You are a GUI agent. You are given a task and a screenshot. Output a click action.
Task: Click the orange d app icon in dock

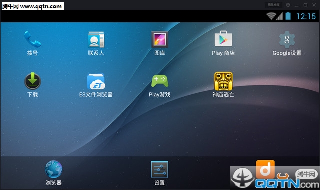tap(265, 169)
